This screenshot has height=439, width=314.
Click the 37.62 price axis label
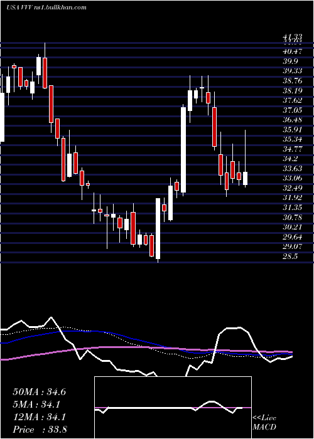tap(293, 100)
